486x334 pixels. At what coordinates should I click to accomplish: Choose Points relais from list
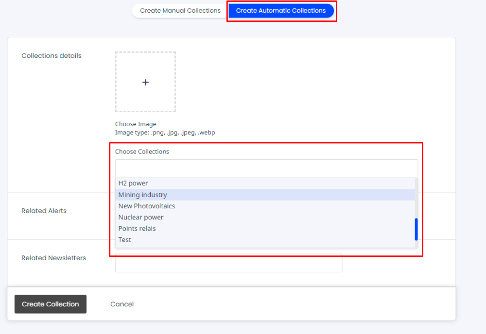coord(265,229)
